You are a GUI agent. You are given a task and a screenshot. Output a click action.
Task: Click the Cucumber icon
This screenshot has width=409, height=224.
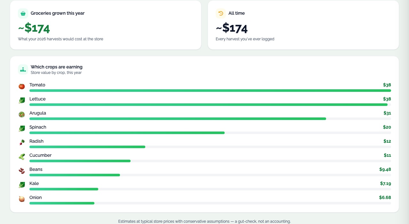point(22,157)
